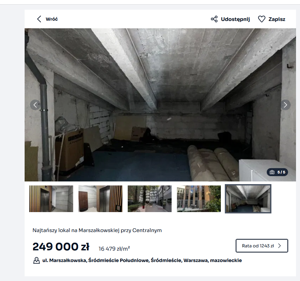Select fifth thumbnail of concrete basement
The width and height of the screenshot is (300, 281).
pyautogui.click(x=248, y=199)
